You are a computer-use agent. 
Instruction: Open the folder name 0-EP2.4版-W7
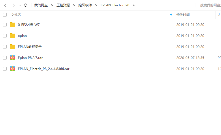pyautogui.click(x=29, y=25)
